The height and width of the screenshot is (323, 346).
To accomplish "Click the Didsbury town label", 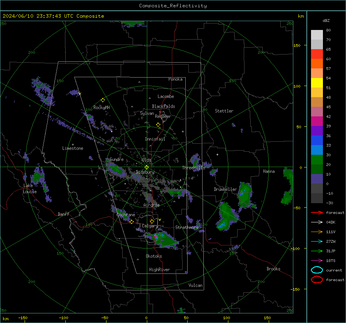I will (145, 172).
